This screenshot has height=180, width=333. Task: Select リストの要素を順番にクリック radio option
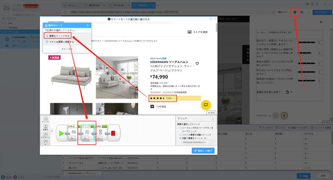[x=180, y=135]
